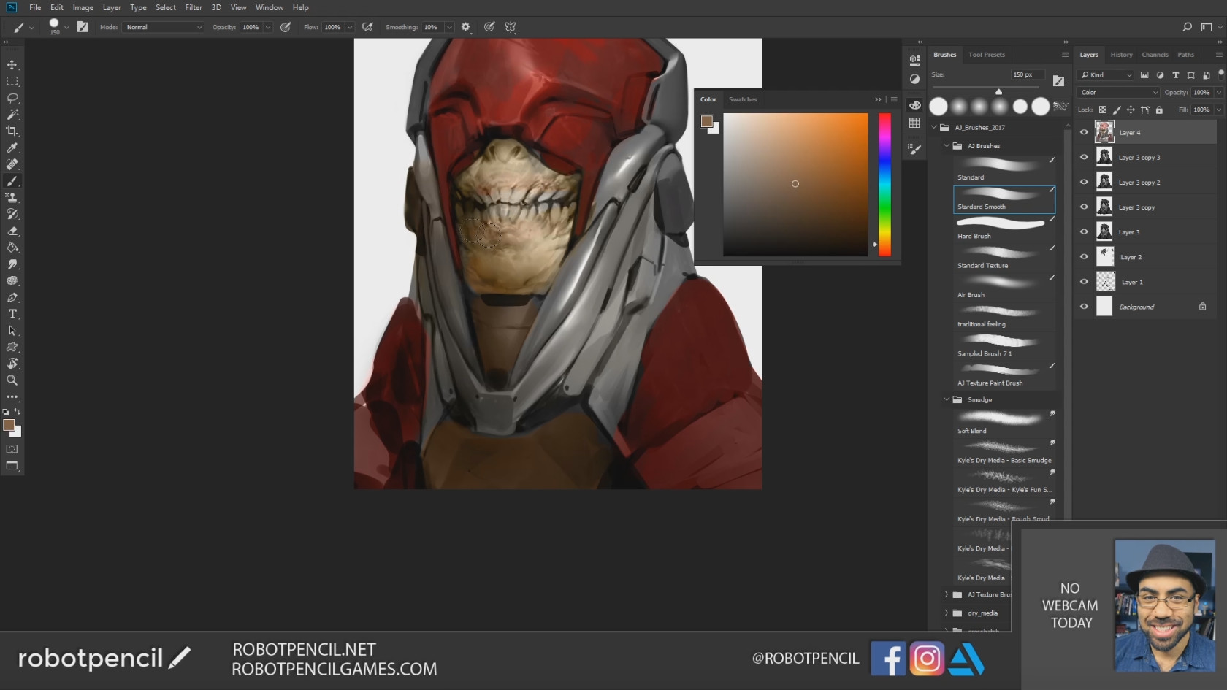
Task: Open the layer Kind filter dropdown
Action: 1106,75
